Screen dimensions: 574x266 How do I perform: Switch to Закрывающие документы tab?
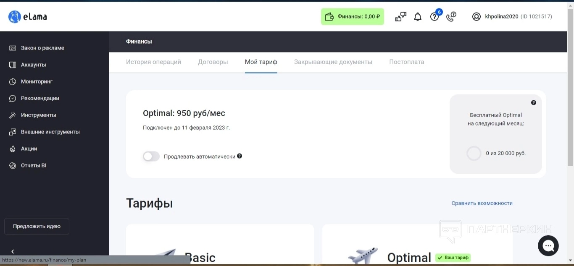[x=333, y=62]
